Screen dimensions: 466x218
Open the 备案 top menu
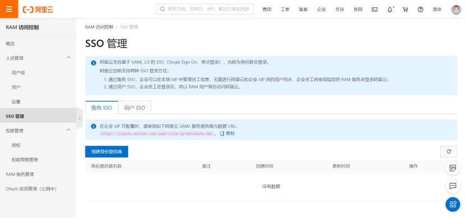(303, 10)
